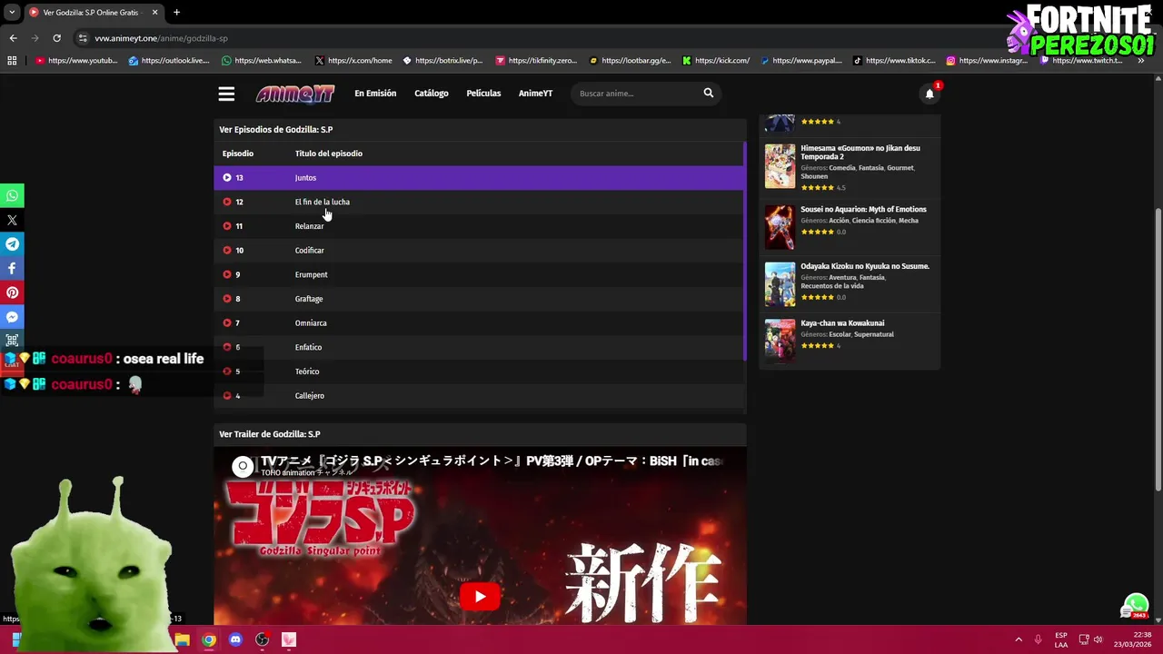Show hidden tray icons chevron
The height and width of the screenshot is (654, 1163).
pos(1019,639)
